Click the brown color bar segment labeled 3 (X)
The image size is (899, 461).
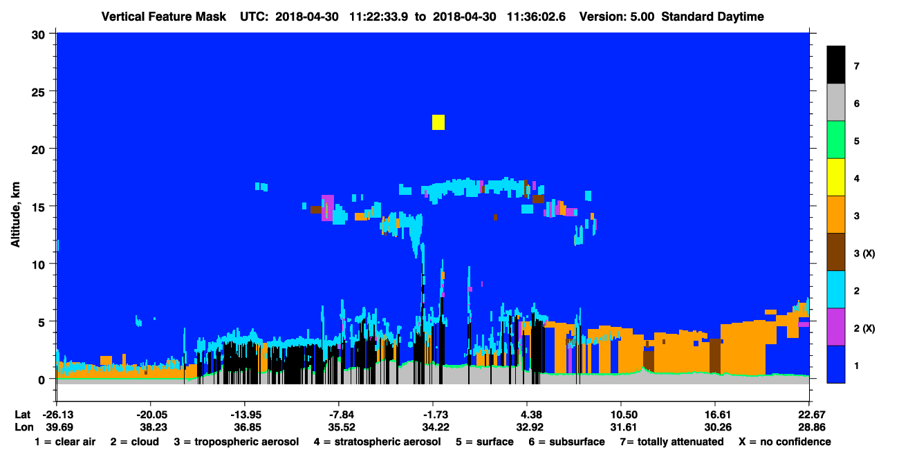[x=836, y=252]
